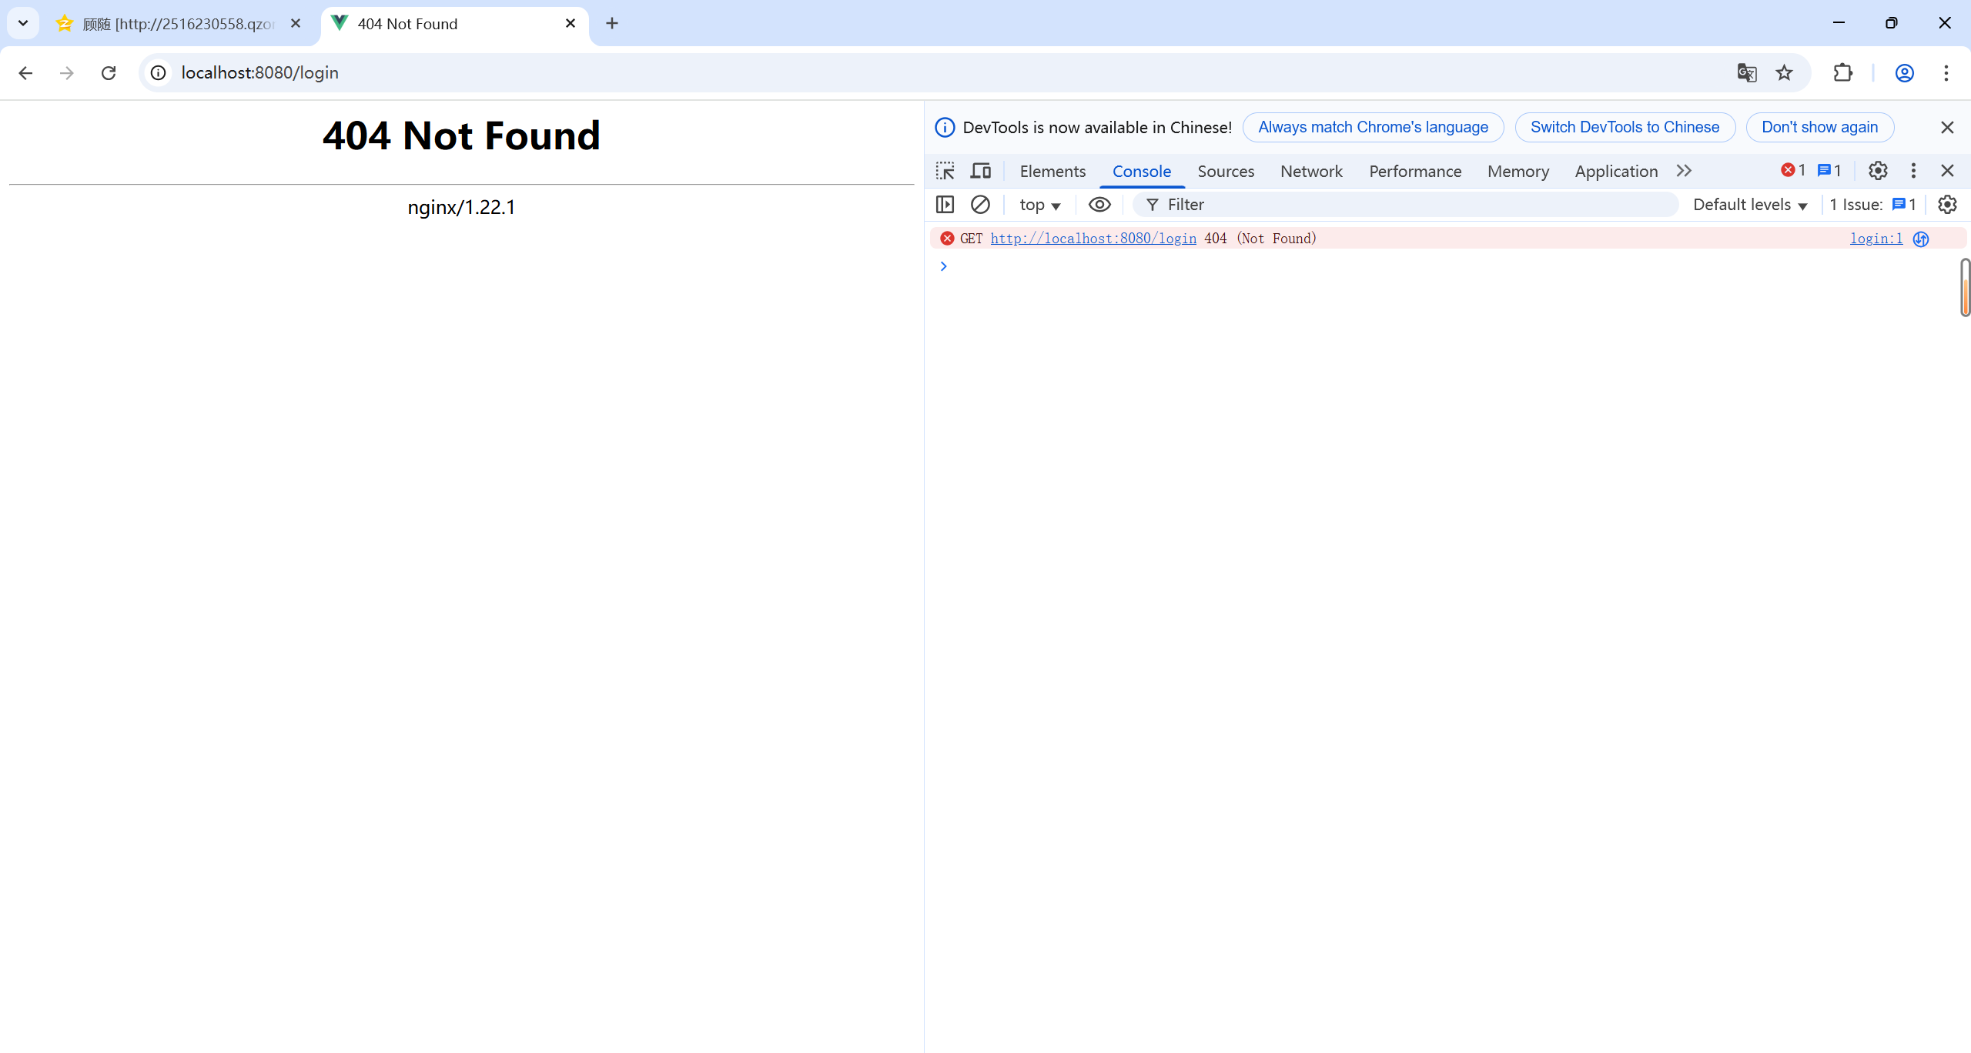Toggle the device toolbar icon

click(980, 171)
